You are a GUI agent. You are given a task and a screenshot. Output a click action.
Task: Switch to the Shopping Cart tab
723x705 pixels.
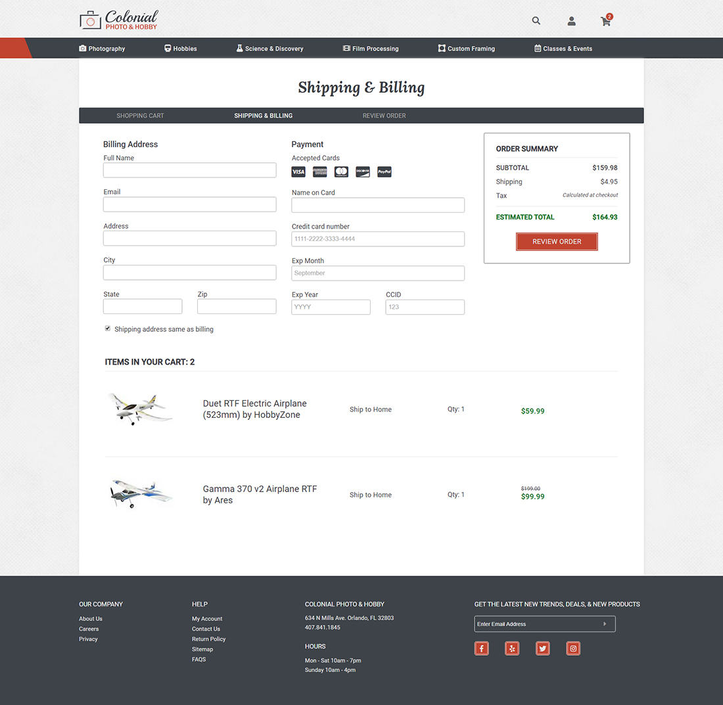140,115
